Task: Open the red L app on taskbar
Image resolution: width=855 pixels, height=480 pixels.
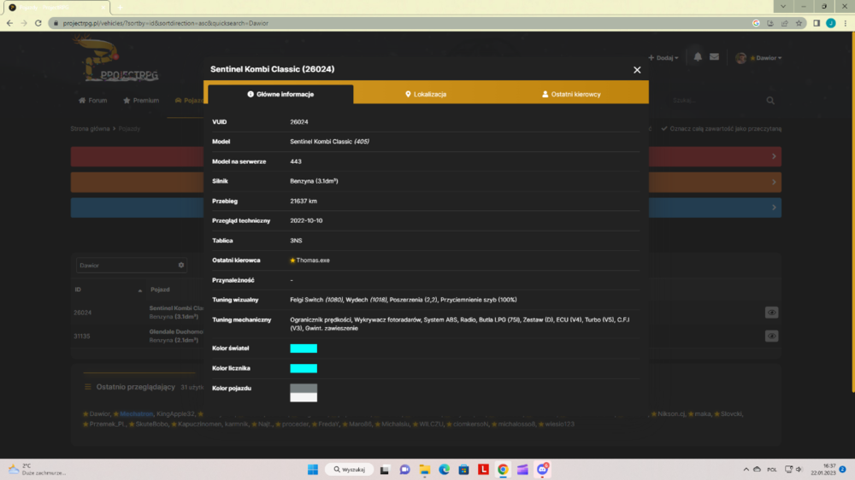Action: [x=483, y=470]
